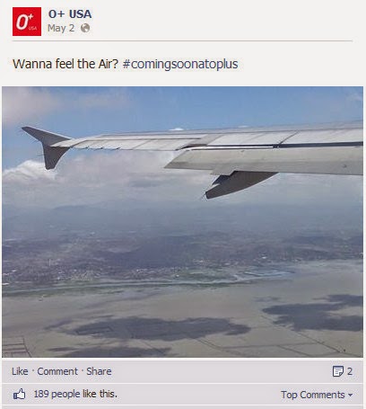366x409 pixels.
Task: Click the Top Comments dropdown arrow
Action: 350,396
